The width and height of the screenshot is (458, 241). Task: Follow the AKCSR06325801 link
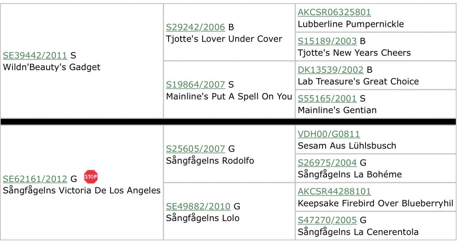[334, 12]
